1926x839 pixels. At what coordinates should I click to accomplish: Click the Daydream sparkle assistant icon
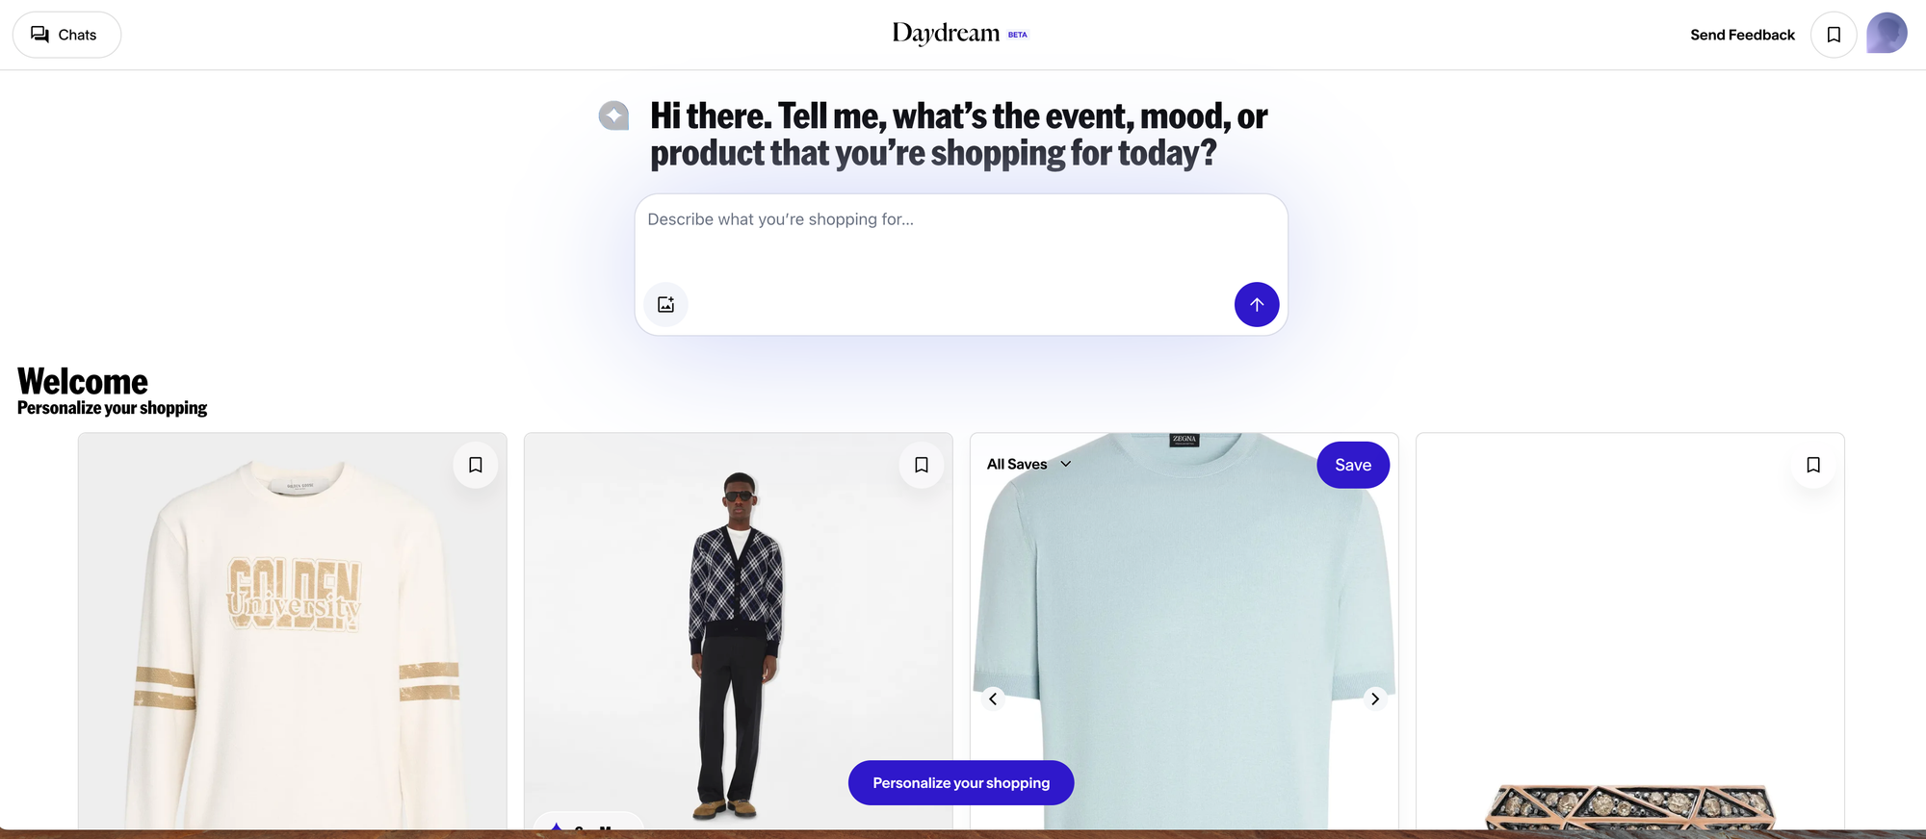click(x=613, y=115)
